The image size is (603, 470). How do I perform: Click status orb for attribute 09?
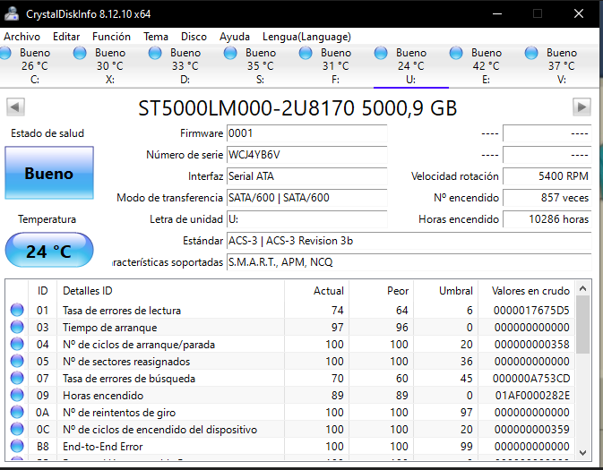(17, 395)
